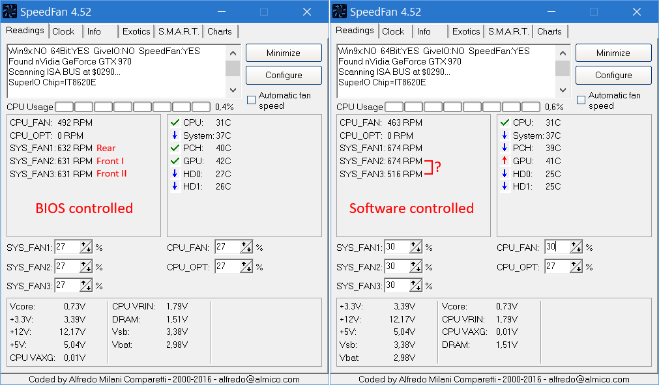
Task: Close the left SpeedFan window
Action: [307, 12]
